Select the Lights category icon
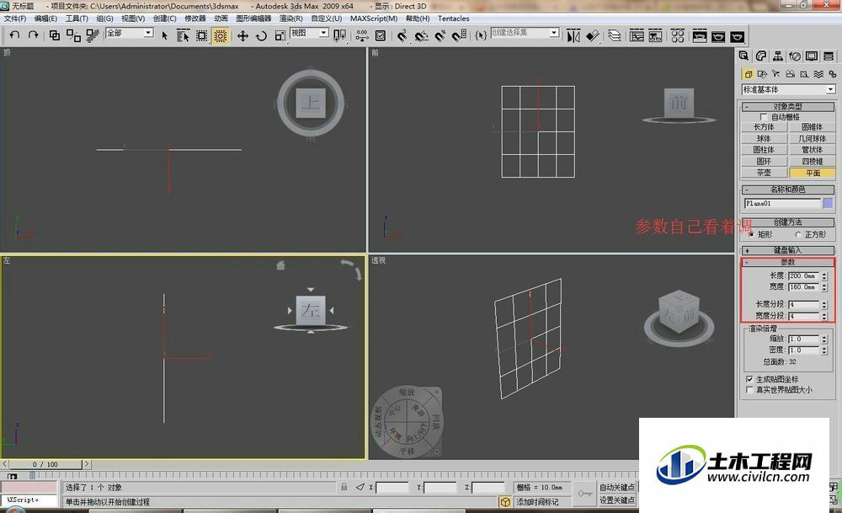 [776, 74]
